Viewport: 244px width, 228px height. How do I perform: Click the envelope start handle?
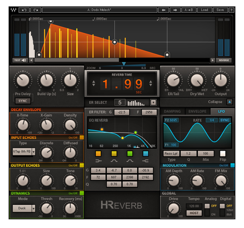(x=39, y=55)
